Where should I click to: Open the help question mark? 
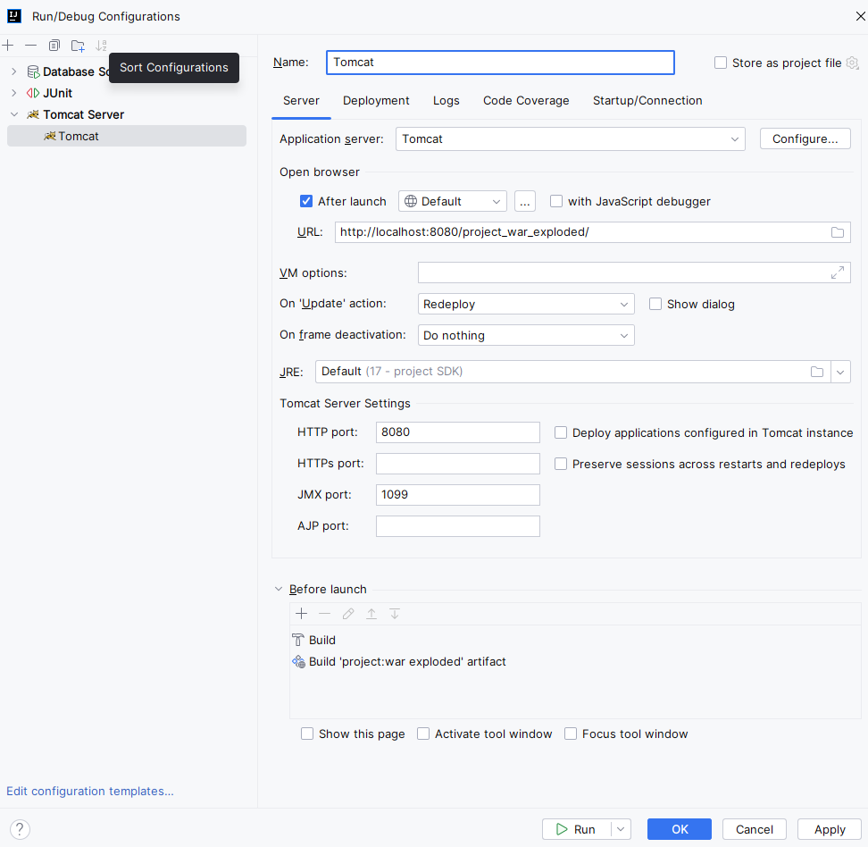point(20,830)
